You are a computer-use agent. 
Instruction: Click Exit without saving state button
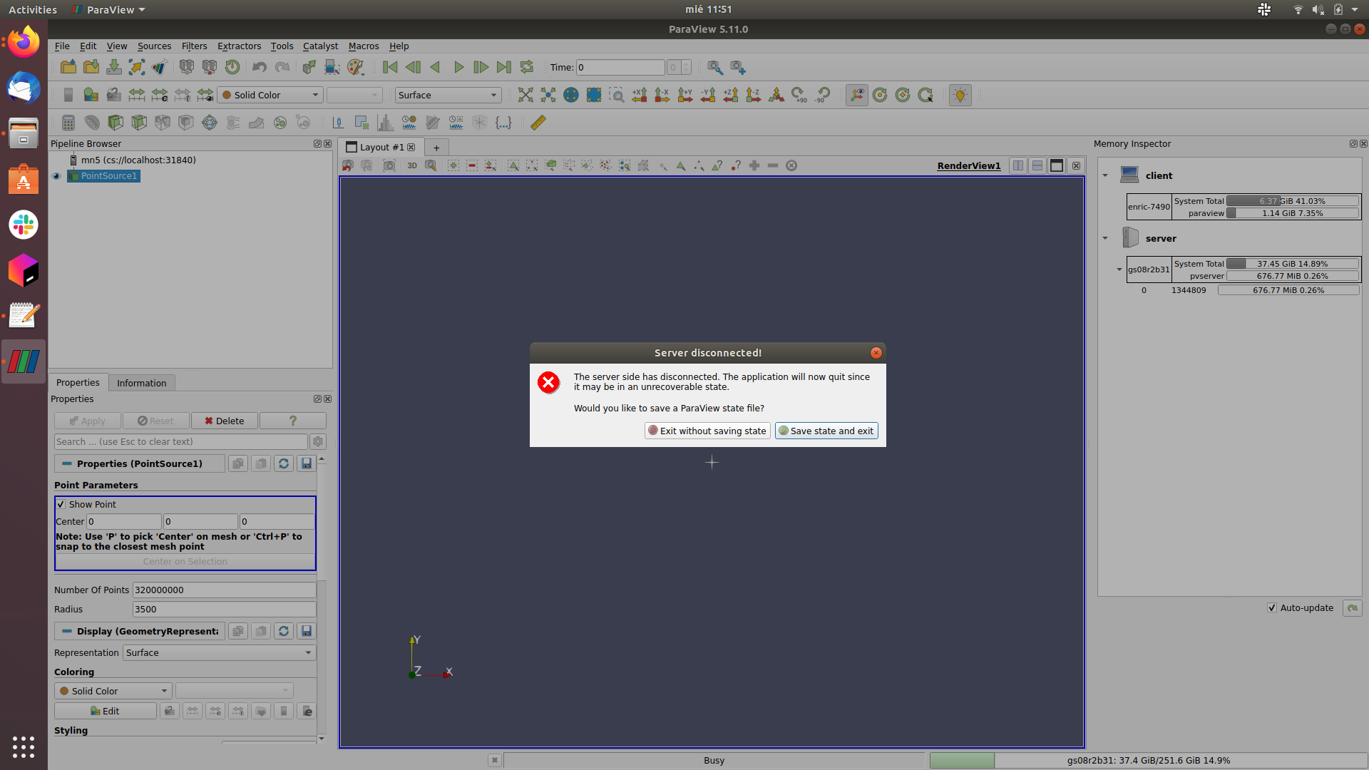coord(707,431)
